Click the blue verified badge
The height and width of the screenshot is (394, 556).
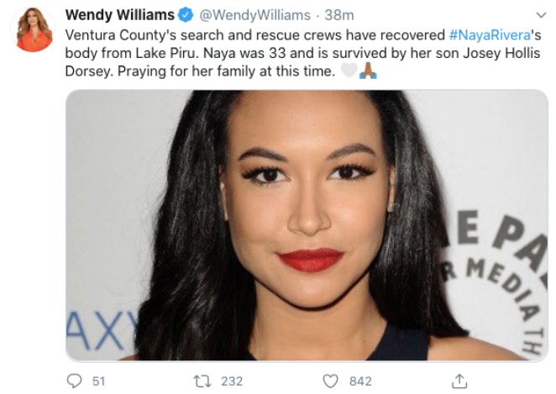tap(185, 15)
